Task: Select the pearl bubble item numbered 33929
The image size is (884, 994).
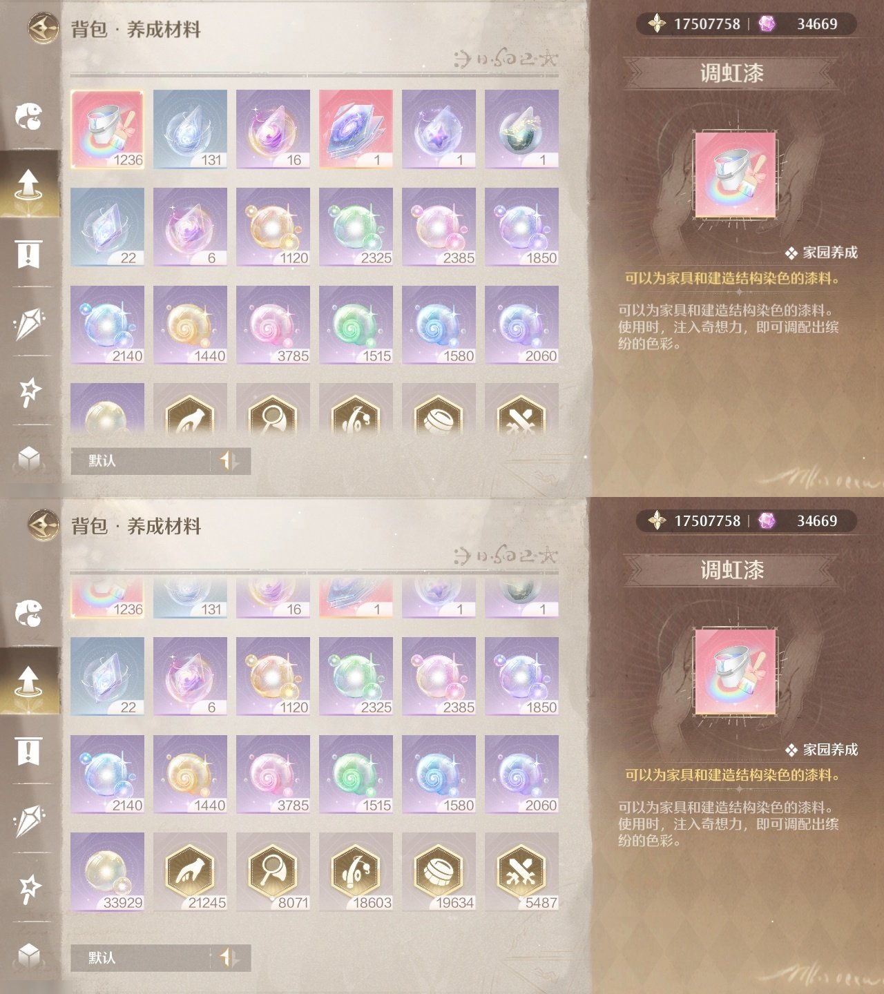Action: tap(107, 872)
